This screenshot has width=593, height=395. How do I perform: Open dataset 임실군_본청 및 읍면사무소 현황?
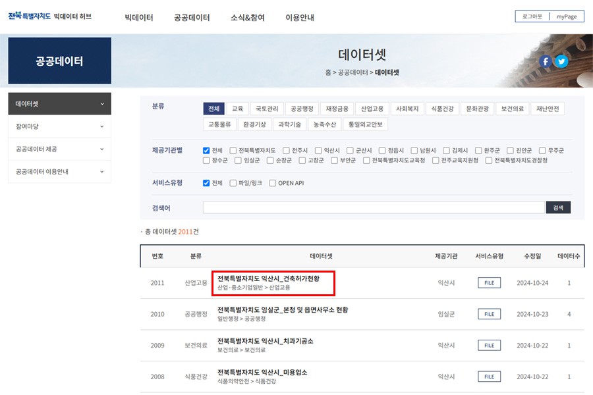[283, 310]
